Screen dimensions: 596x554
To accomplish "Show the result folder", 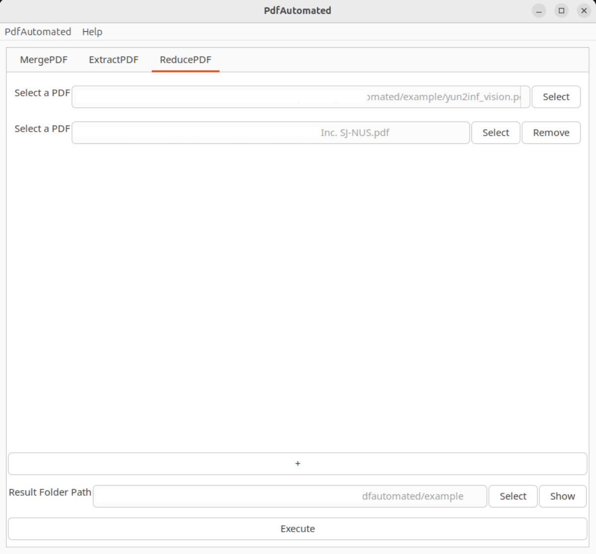I will tap(562, 496).
